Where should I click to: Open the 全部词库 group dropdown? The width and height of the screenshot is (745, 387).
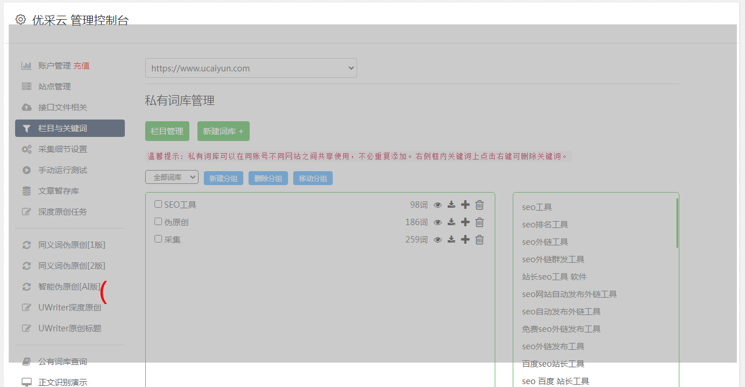172,178
